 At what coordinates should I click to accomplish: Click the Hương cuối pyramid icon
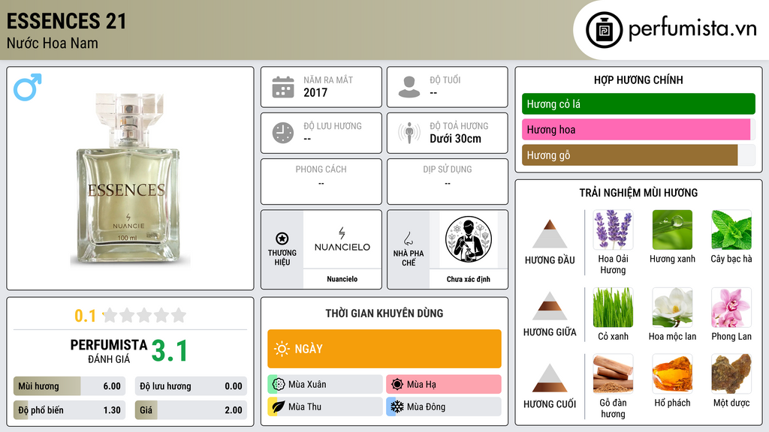coord(550,378)
